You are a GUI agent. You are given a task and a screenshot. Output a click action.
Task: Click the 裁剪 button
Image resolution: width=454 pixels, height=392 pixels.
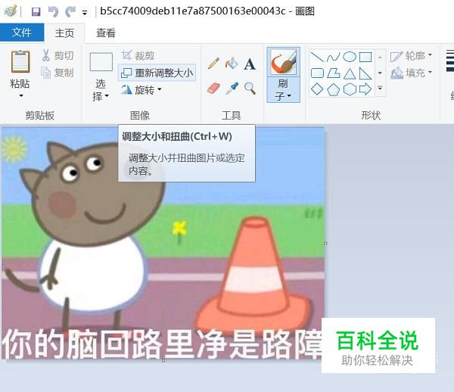point(138,55)
